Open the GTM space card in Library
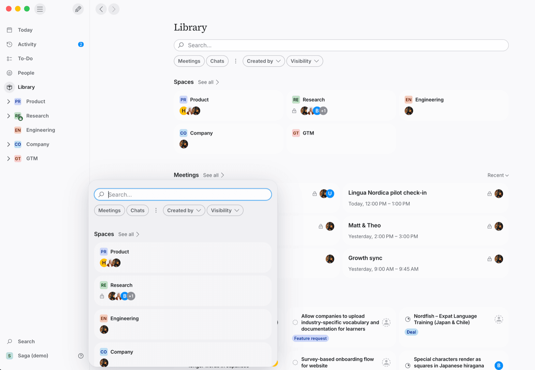535x370 pixels. click(x=341, y=139)
